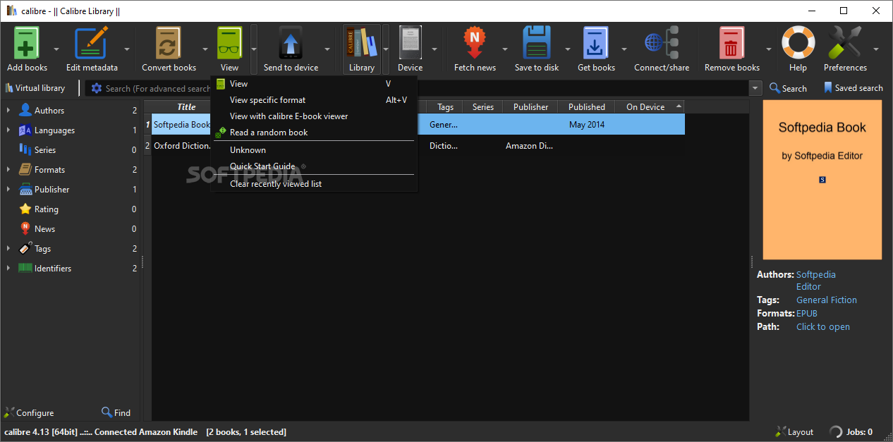Click the Save to disk icon
Image resolution: width=893 pixels, height=442 pixels.
pos(537,43)
